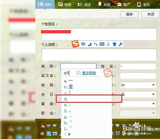The width and height of the screenshot is (160, 139).
Task: Click the white diamond icon
Action: [117, 125]
